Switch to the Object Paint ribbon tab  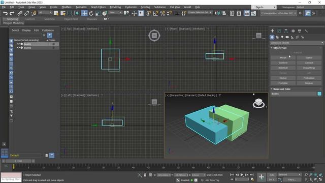point(71,19)
